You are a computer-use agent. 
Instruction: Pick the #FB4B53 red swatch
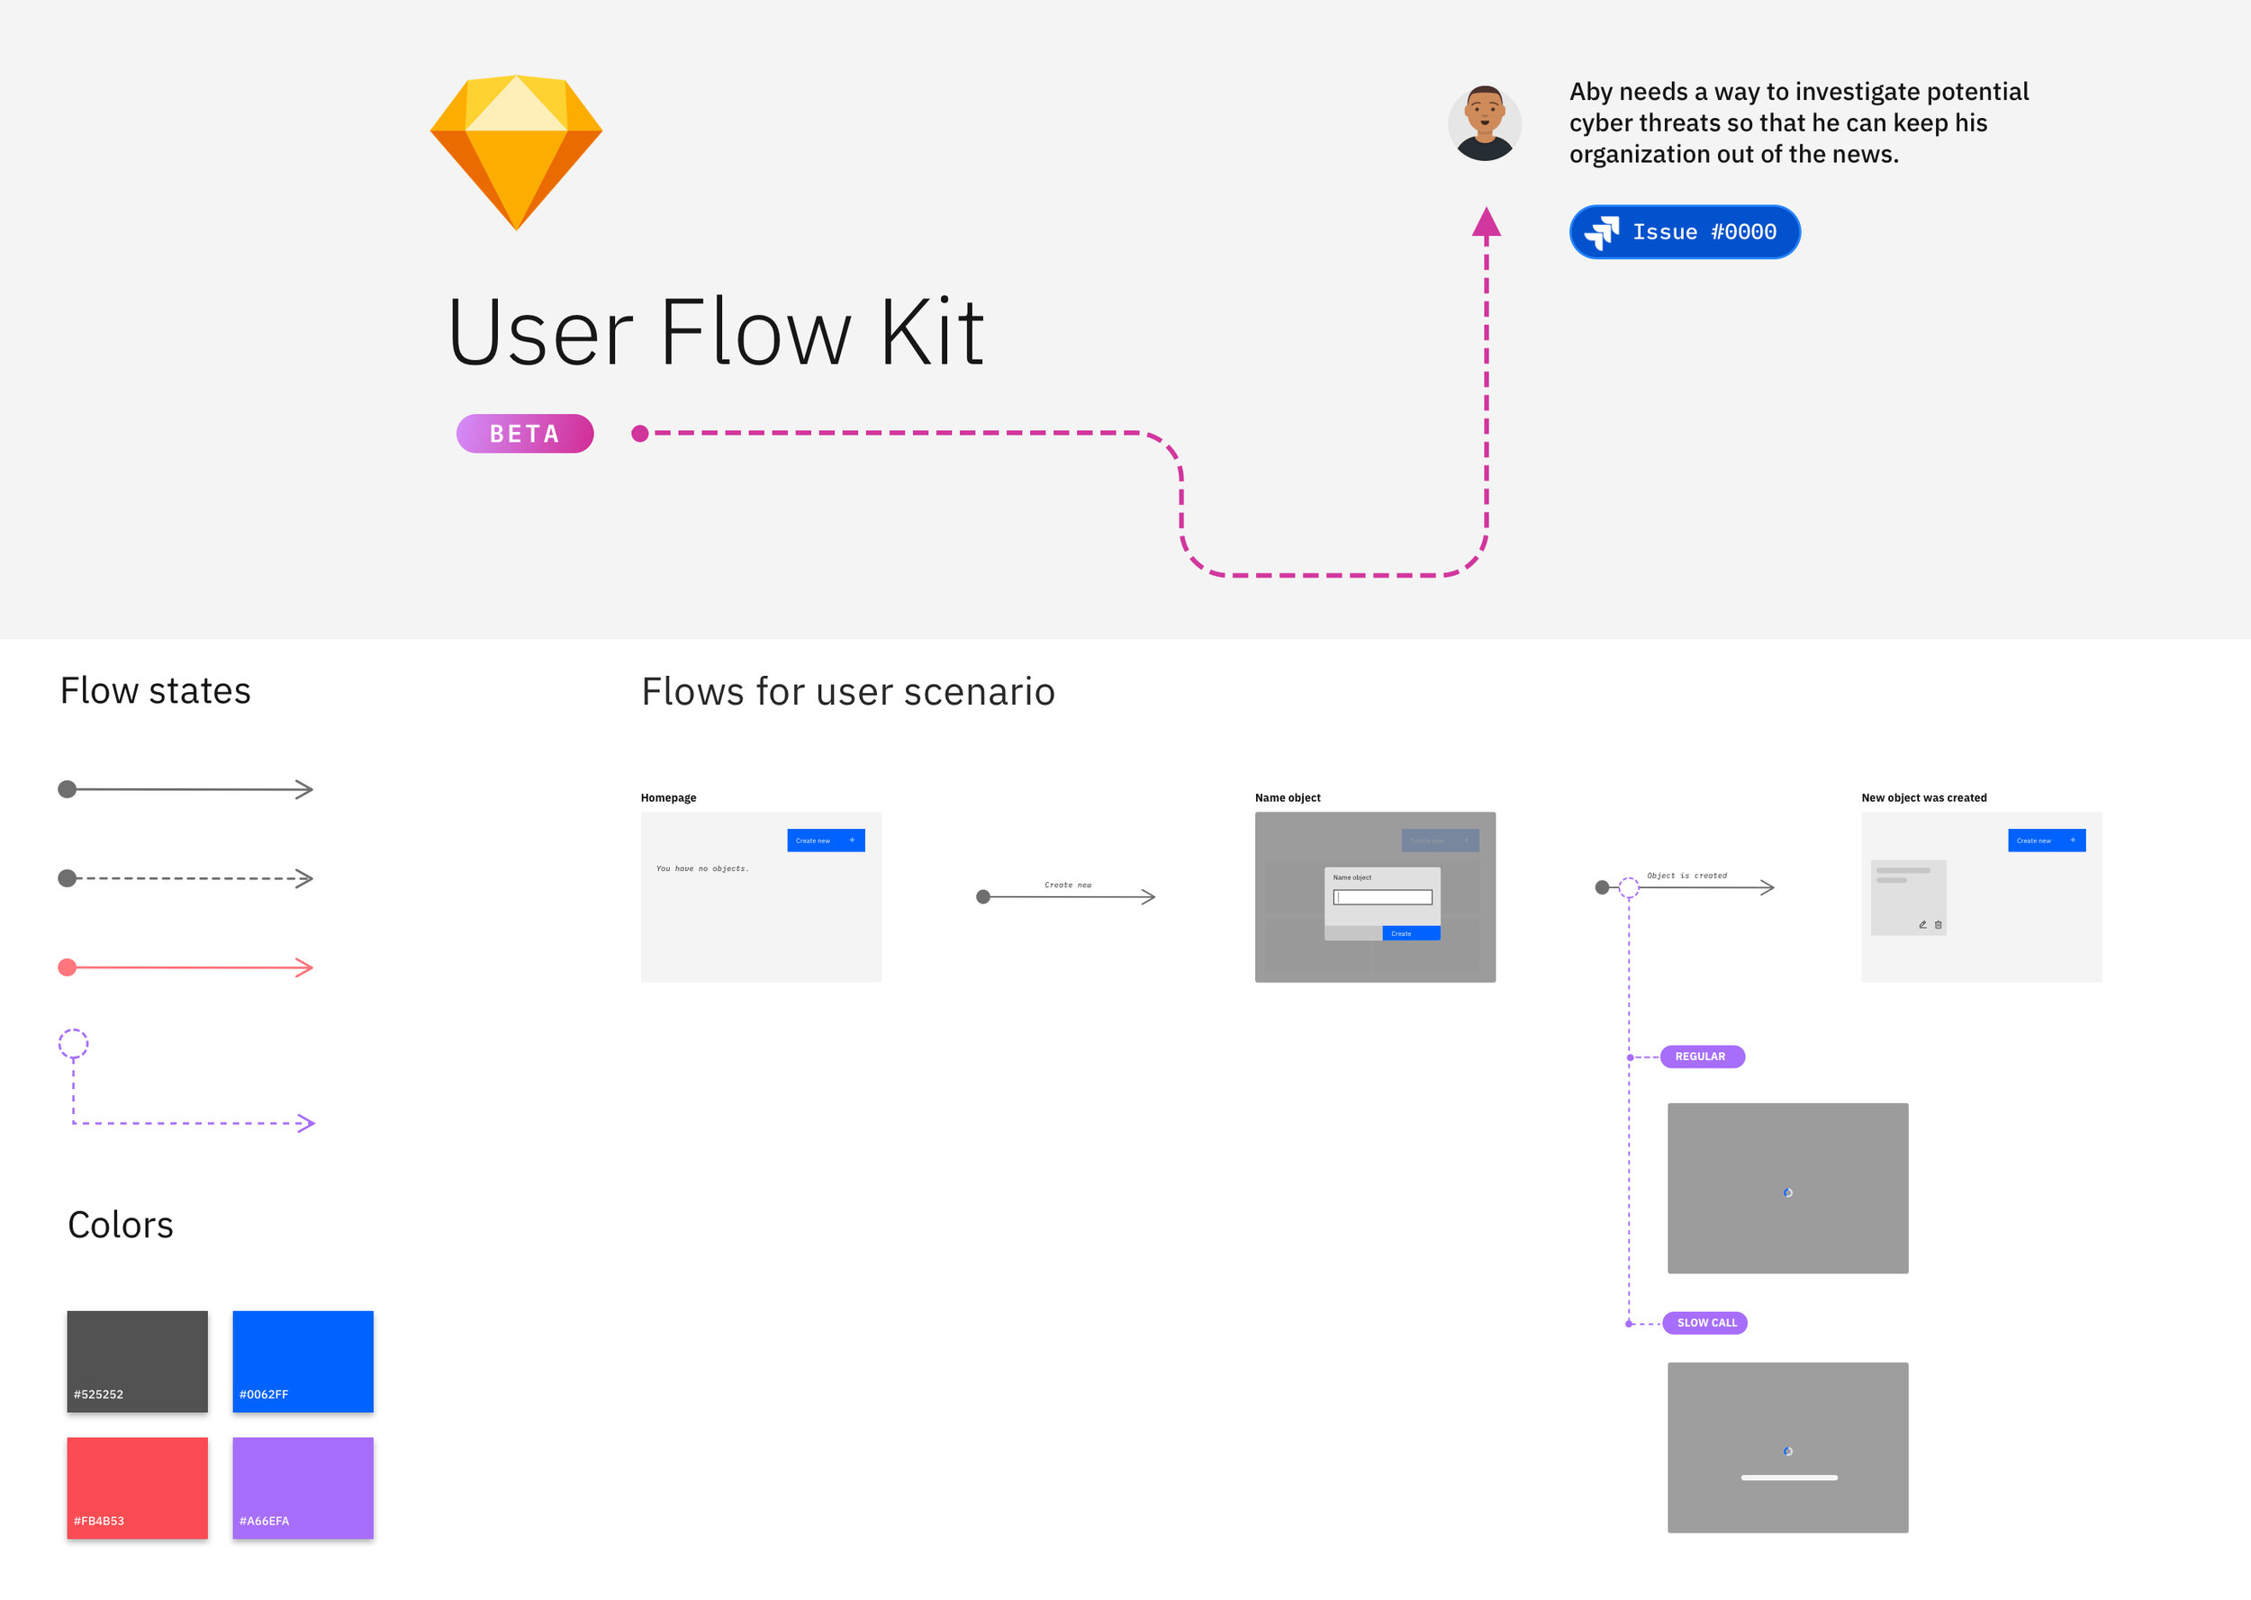pyautogui.click(x=137, y=1488)
